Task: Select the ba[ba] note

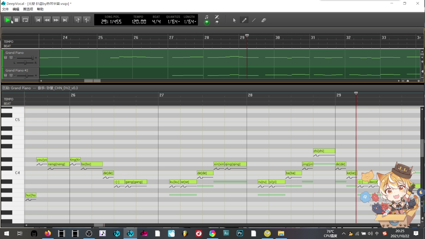Action: (294, 173)
